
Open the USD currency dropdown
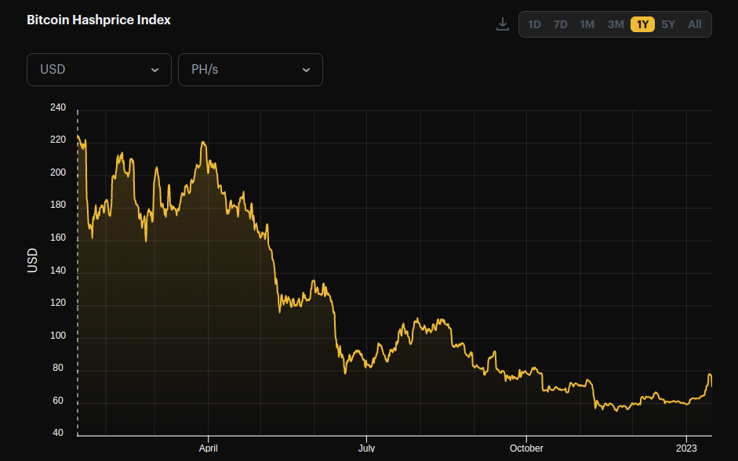[x=99, y=70]
